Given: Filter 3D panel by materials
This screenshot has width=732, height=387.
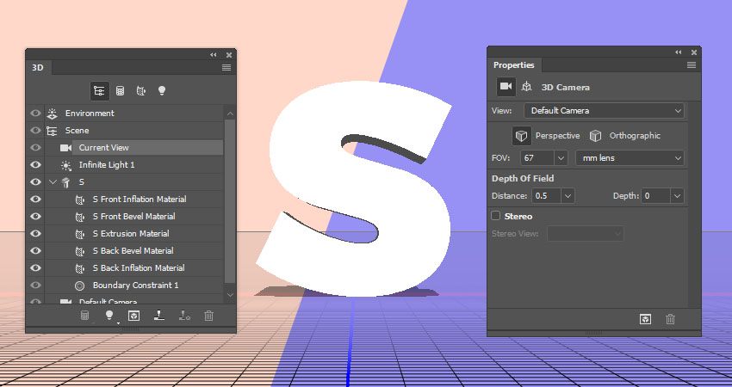Looking at the screenshot, I should tap(141, 91).
